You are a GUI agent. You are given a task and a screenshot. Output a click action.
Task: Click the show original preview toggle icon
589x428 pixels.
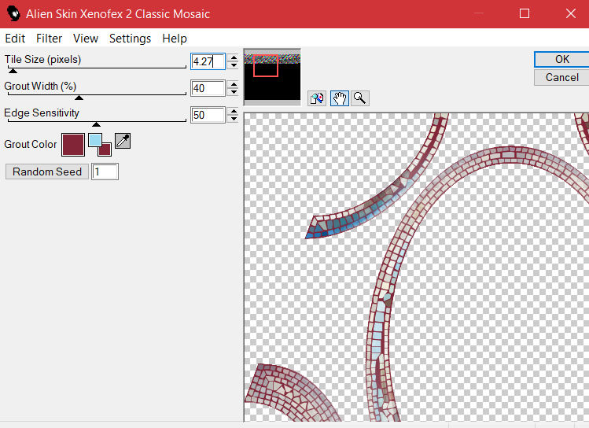point(318,98)
